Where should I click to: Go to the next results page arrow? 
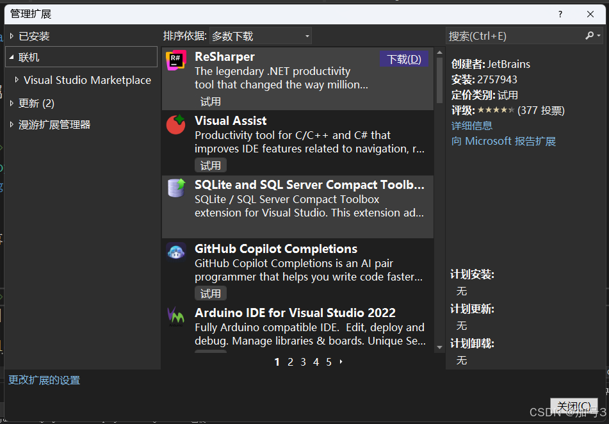(341, 362)
